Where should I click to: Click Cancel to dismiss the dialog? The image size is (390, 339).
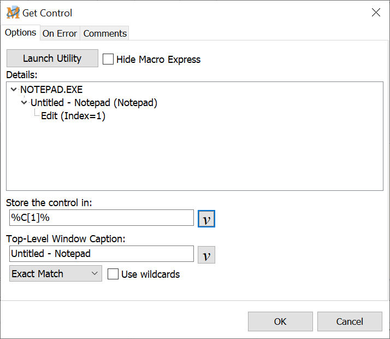pyautogui.click(x=349, y=322)
